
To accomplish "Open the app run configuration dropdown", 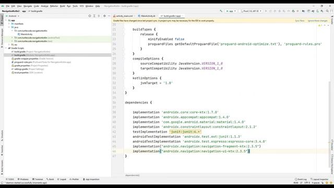I will pyautogui.click(x=231, y=11).
